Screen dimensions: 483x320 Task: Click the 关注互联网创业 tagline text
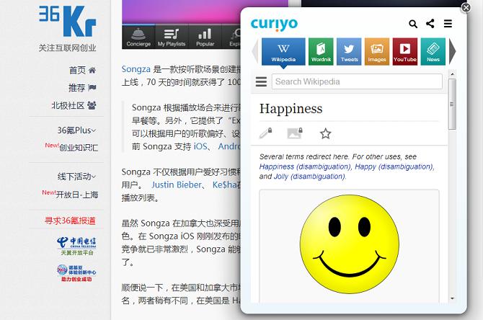(x=67, y=48)
